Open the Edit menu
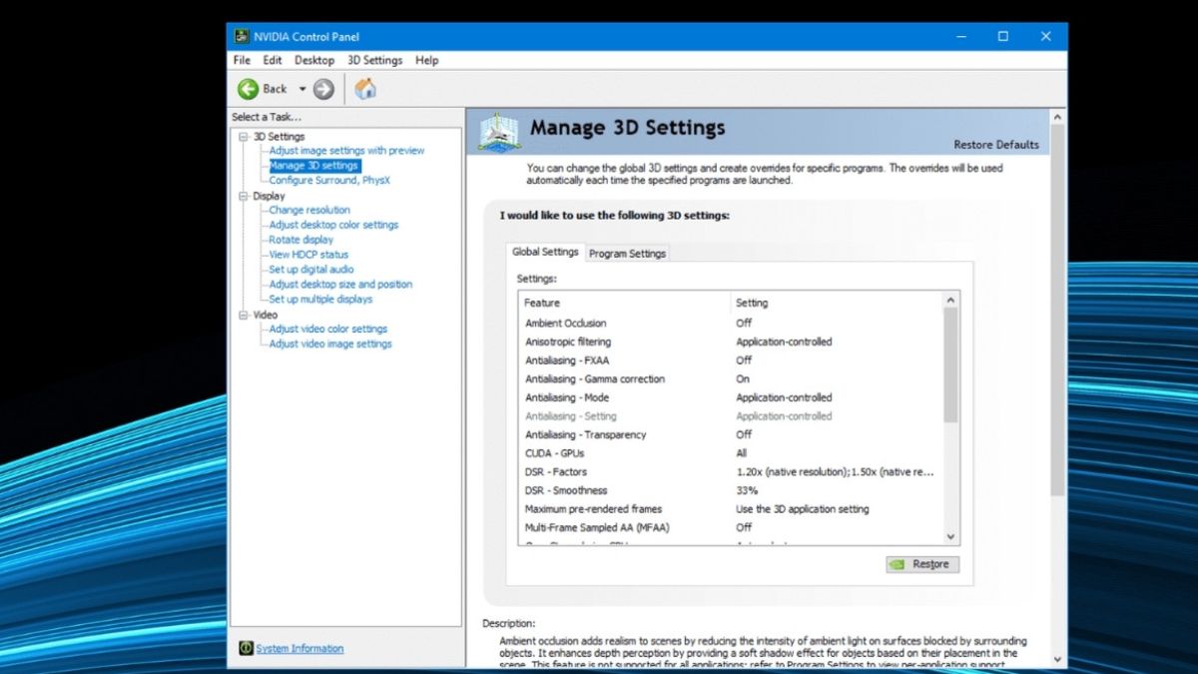Viewport: 1198px width, 674px height. tap(273, 60)
